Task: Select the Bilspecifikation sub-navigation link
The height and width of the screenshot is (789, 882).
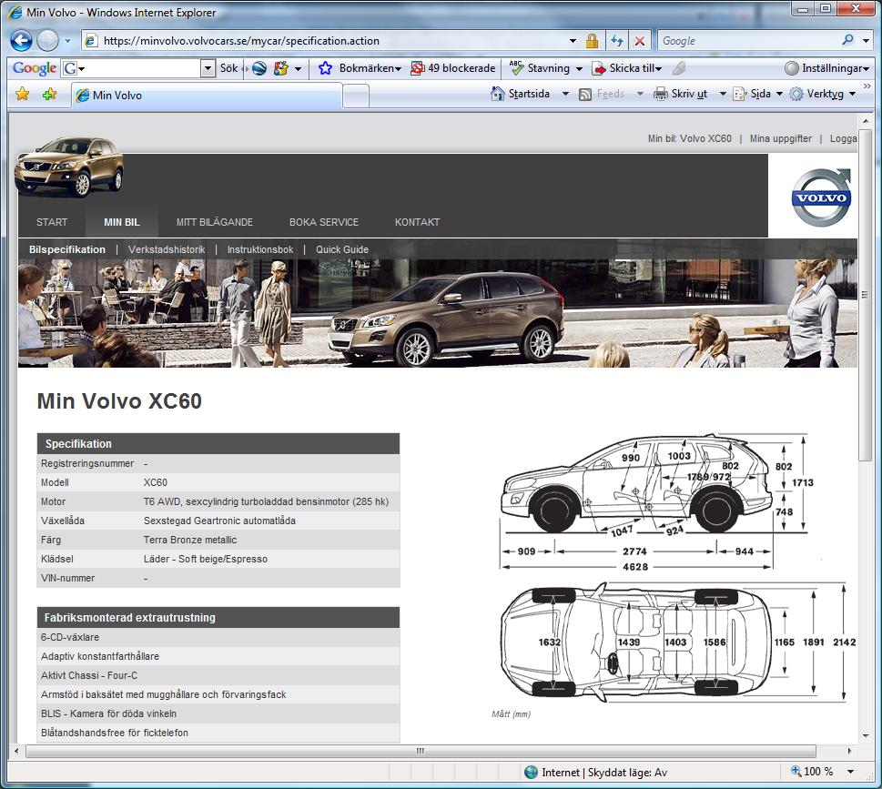Action: pyautogui.click(x=67, y=249)
